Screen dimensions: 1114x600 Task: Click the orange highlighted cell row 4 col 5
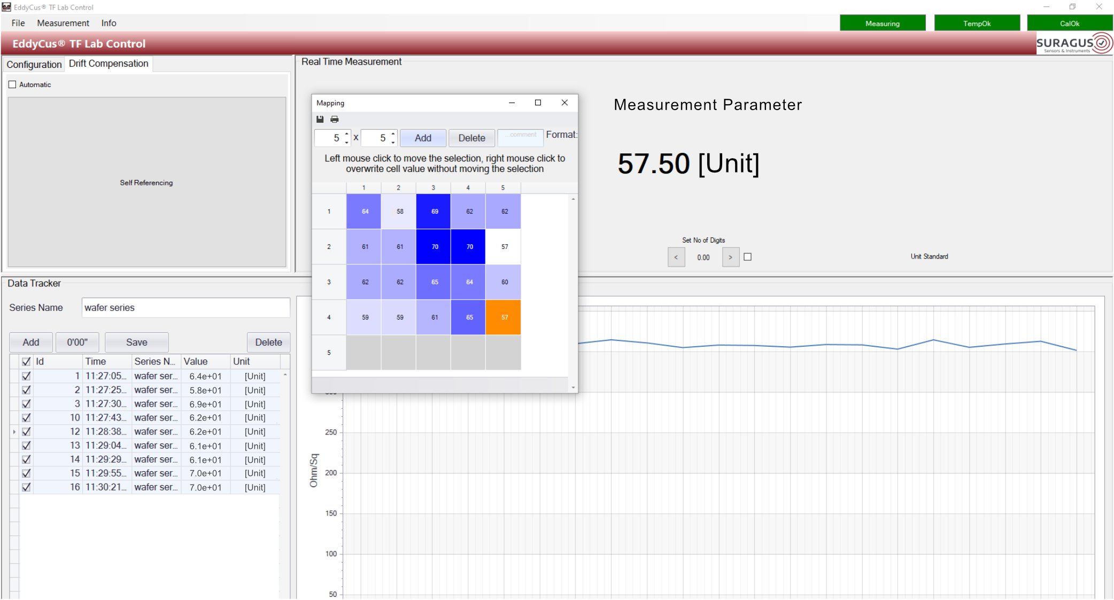point(502,318)
